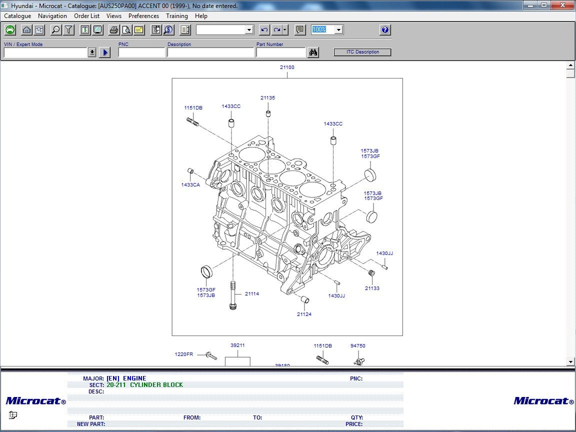Viewport: 576px width, 432px height.
Task: Open the empty toolbar combo box dropdown
Action: [x=249, y=30]
